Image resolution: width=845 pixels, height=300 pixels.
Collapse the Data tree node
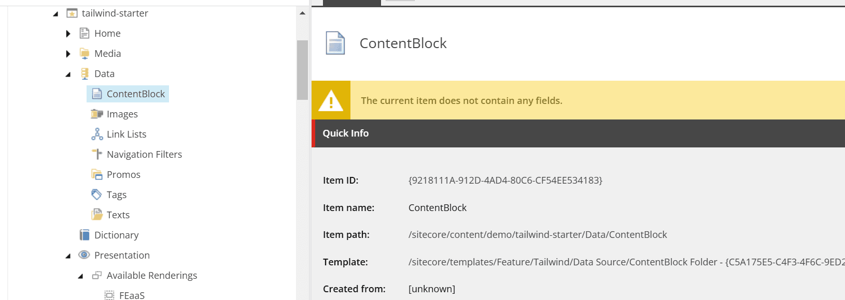[x=68, y=74]
